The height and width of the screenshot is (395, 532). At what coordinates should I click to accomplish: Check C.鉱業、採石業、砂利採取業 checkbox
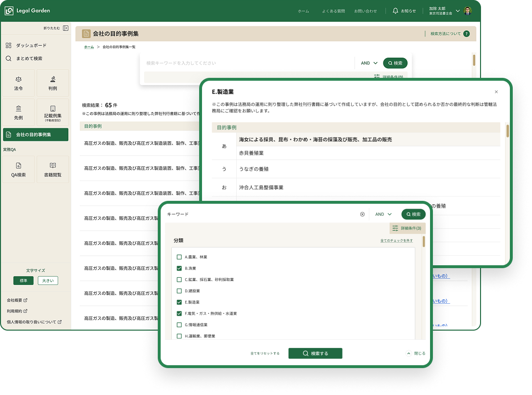(179, 280)
